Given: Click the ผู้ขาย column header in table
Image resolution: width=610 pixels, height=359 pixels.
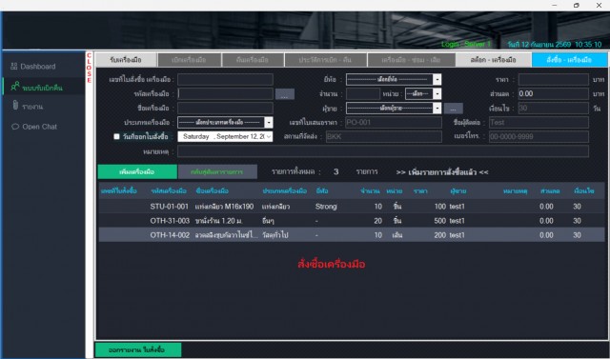Looking at the screenshot, I should pyautogui.click(x=458, y=191).
